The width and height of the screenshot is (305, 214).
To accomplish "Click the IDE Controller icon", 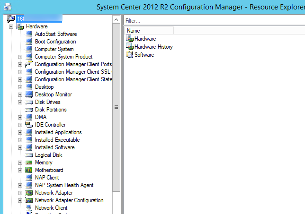I will [29, 125].
